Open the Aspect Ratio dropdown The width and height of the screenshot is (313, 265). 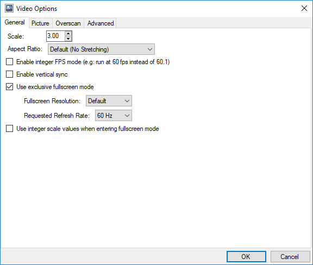point(101,49)
